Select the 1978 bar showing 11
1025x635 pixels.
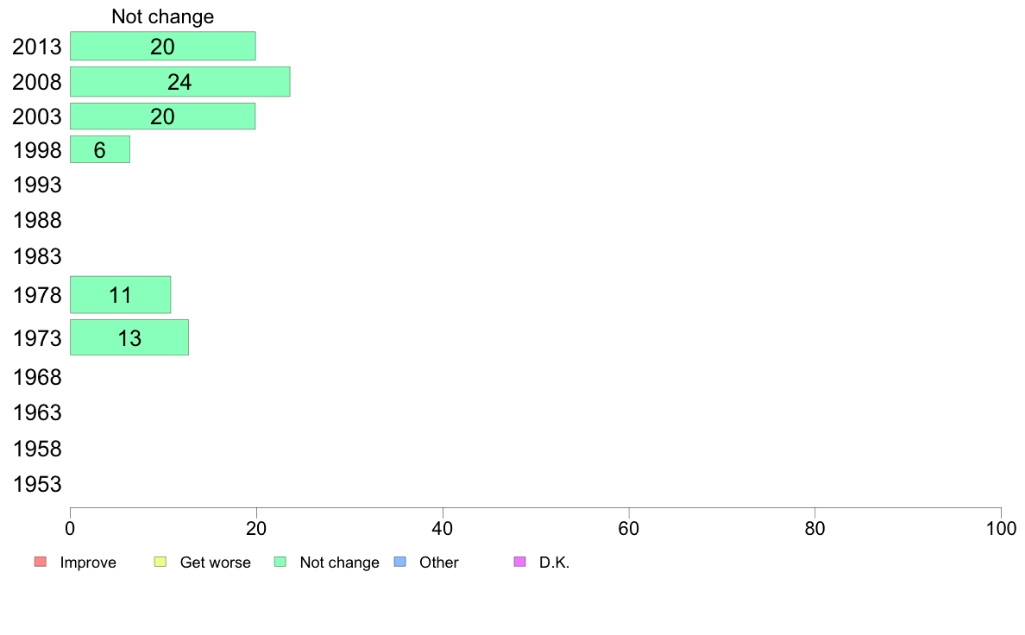(120, 295)
